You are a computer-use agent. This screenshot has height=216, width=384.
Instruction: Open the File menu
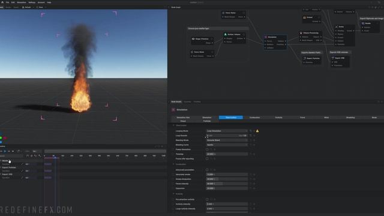click(x=7, y=2)
